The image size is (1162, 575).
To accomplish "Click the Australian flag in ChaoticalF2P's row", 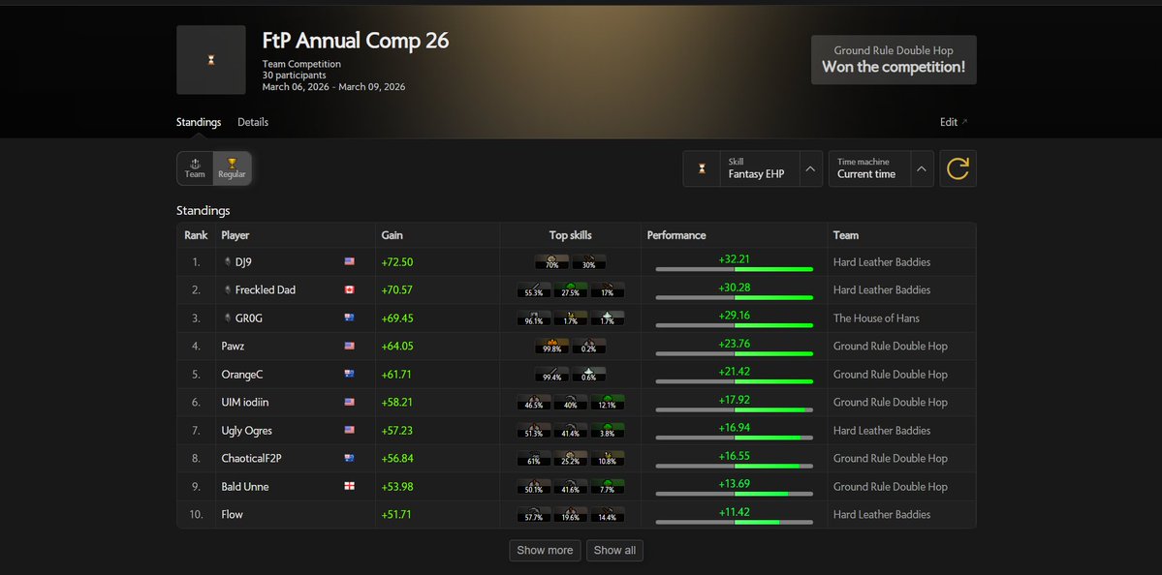I will pos(349,459).
